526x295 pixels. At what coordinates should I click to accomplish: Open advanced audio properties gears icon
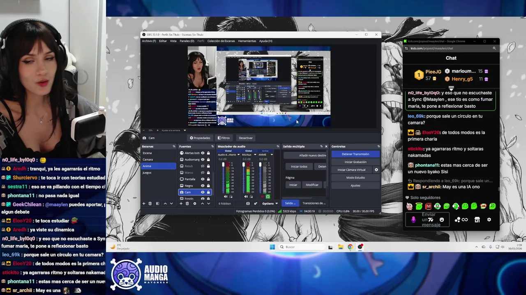coord(256,204)
